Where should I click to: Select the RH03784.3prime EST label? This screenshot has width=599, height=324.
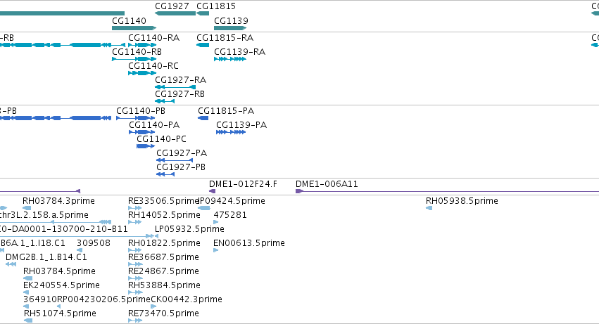click(x=58, y=201)
